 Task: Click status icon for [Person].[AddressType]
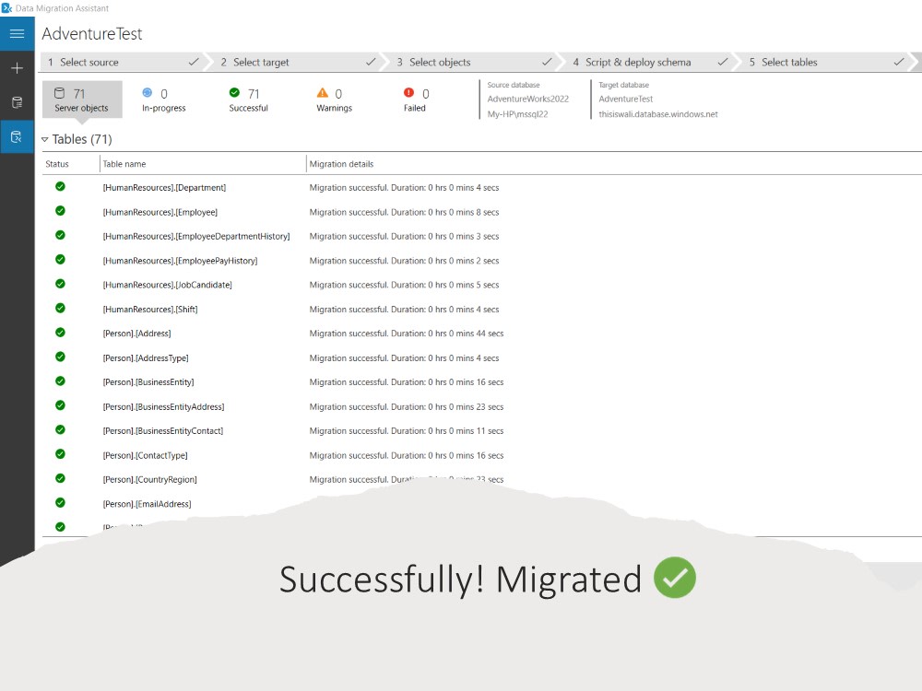point(60,357)
